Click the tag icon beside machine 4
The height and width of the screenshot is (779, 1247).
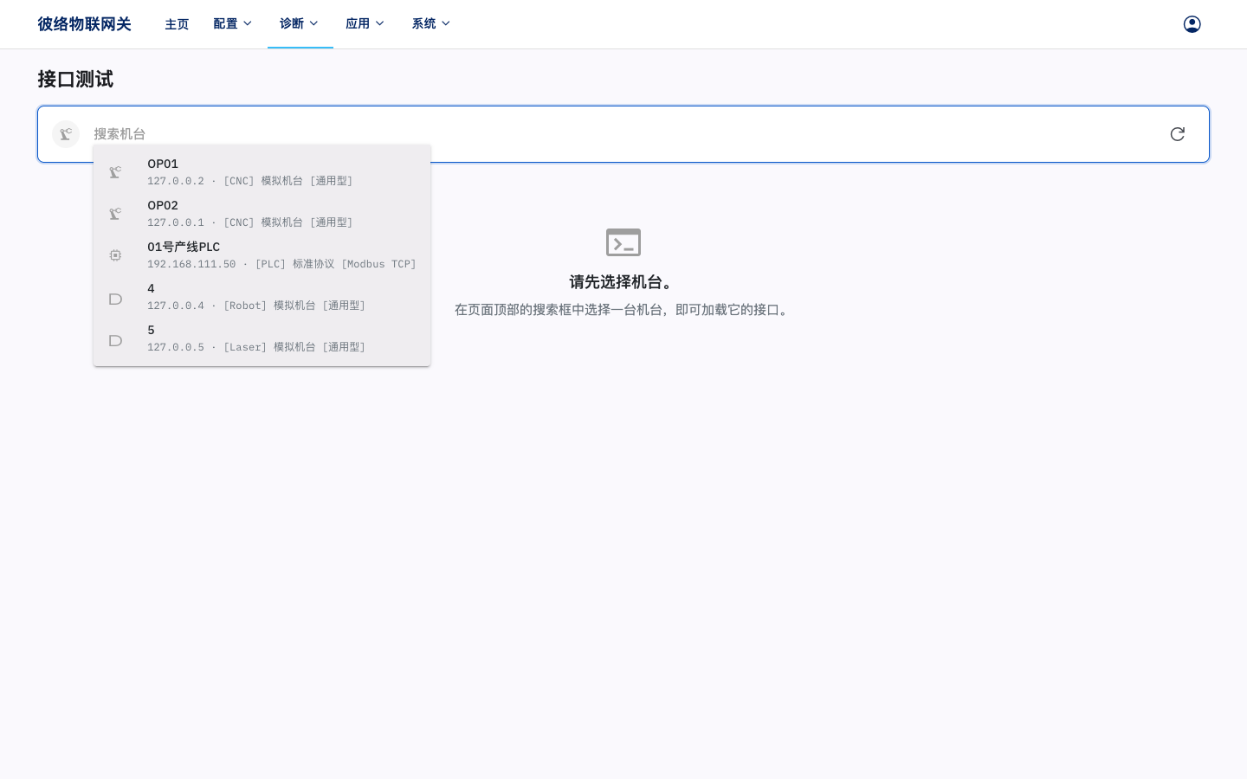coord(115,299)
